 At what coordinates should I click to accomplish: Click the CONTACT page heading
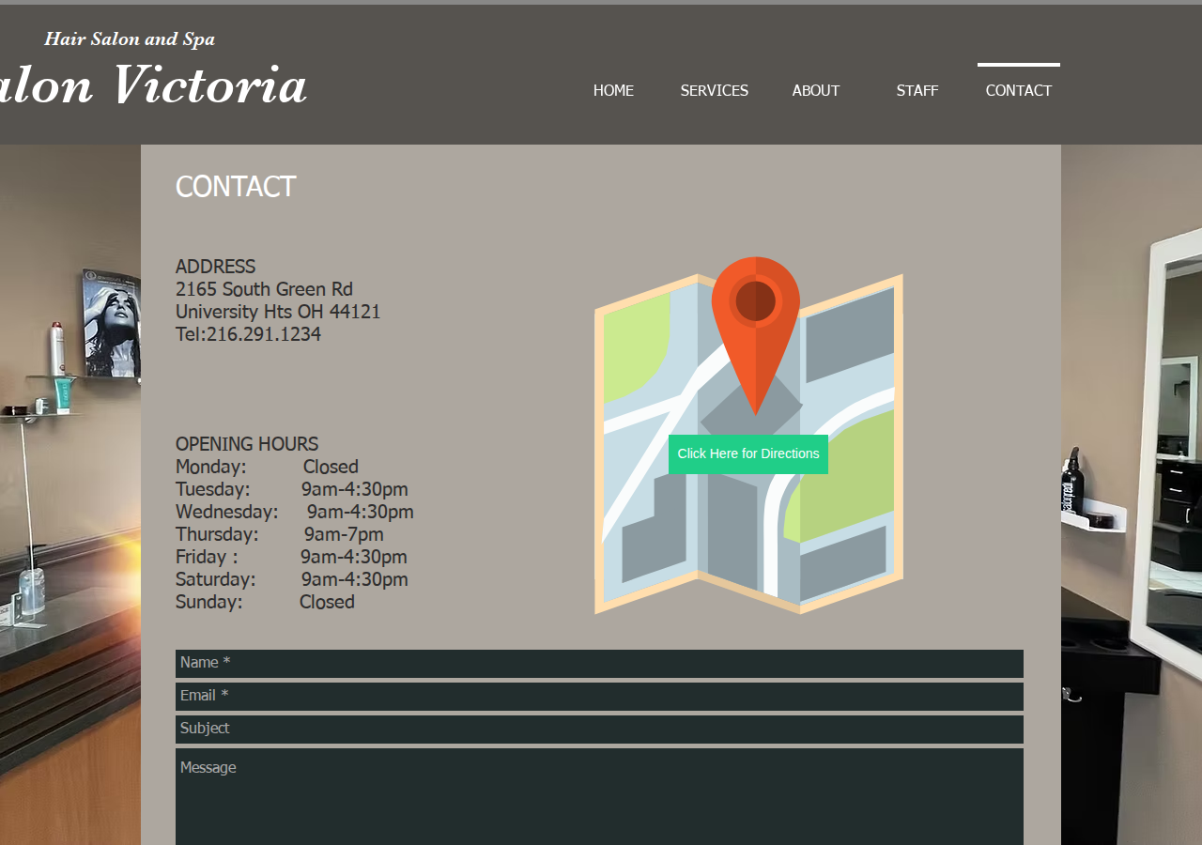pyautogui.click(x=236, y=187)
